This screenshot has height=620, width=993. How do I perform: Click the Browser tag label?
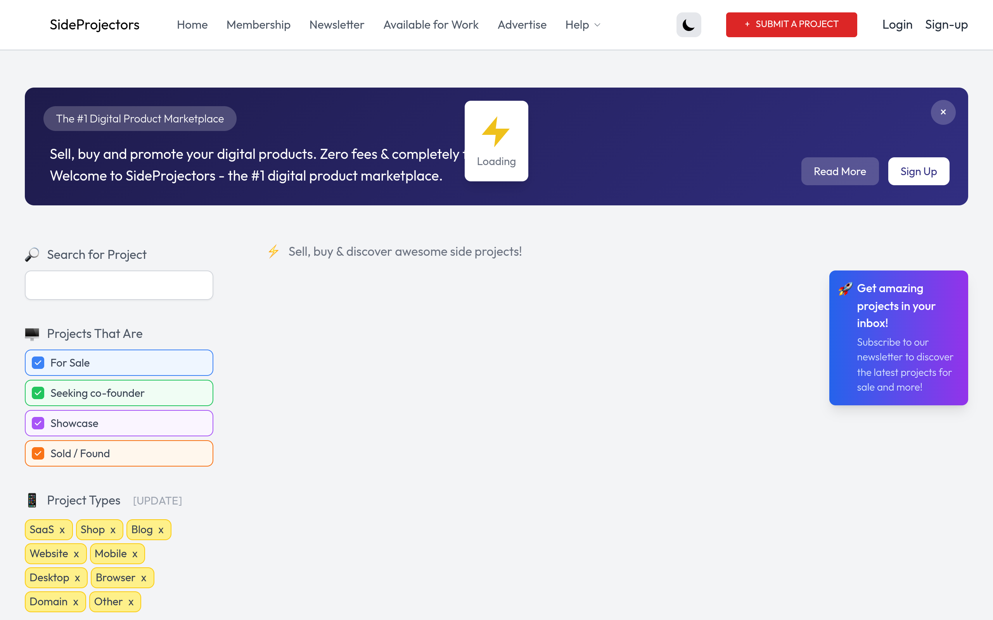115,578
